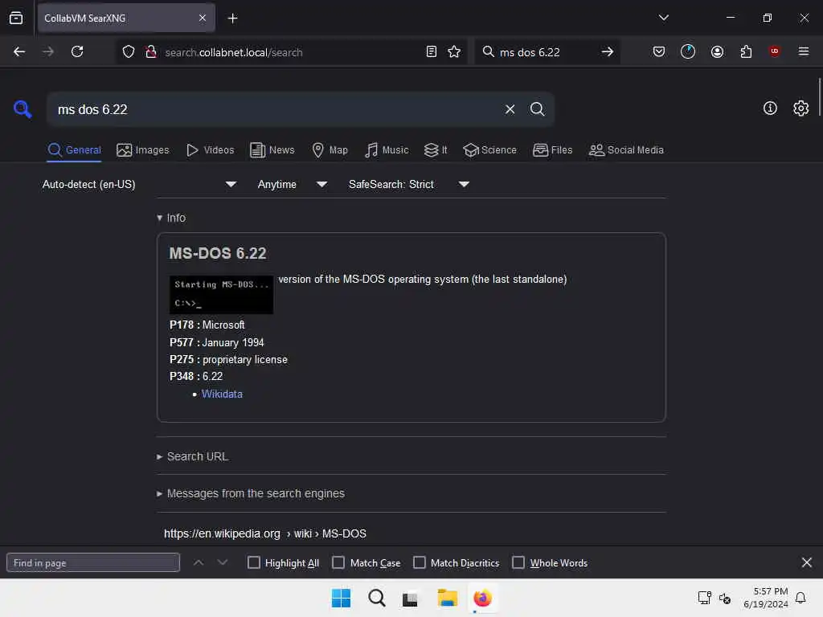
Task: Open a new tab with plus button
Action: 232,18
